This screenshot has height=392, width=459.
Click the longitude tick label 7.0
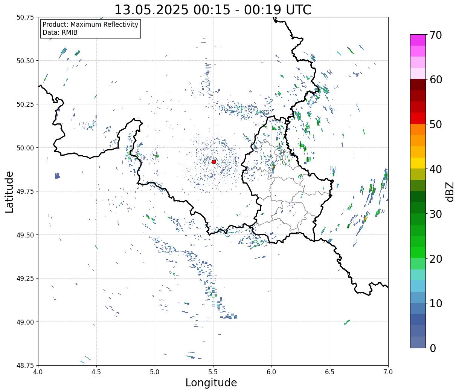388,372
